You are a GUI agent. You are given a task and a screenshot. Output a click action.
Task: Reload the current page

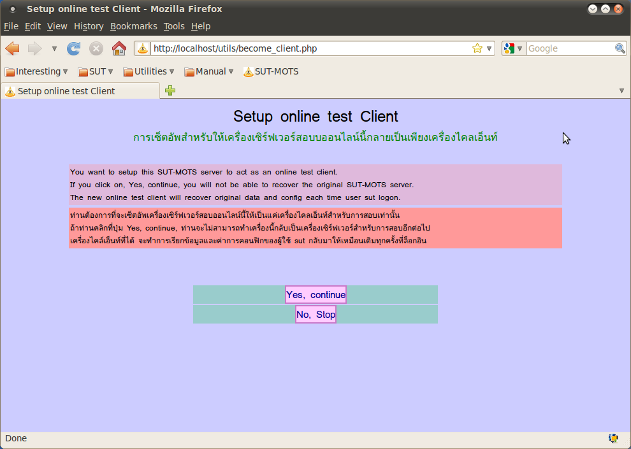[74, 48]
